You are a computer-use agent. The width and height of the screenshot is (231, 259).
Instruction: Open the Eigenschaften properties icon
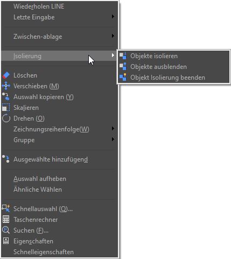click(x=6, y=241)
